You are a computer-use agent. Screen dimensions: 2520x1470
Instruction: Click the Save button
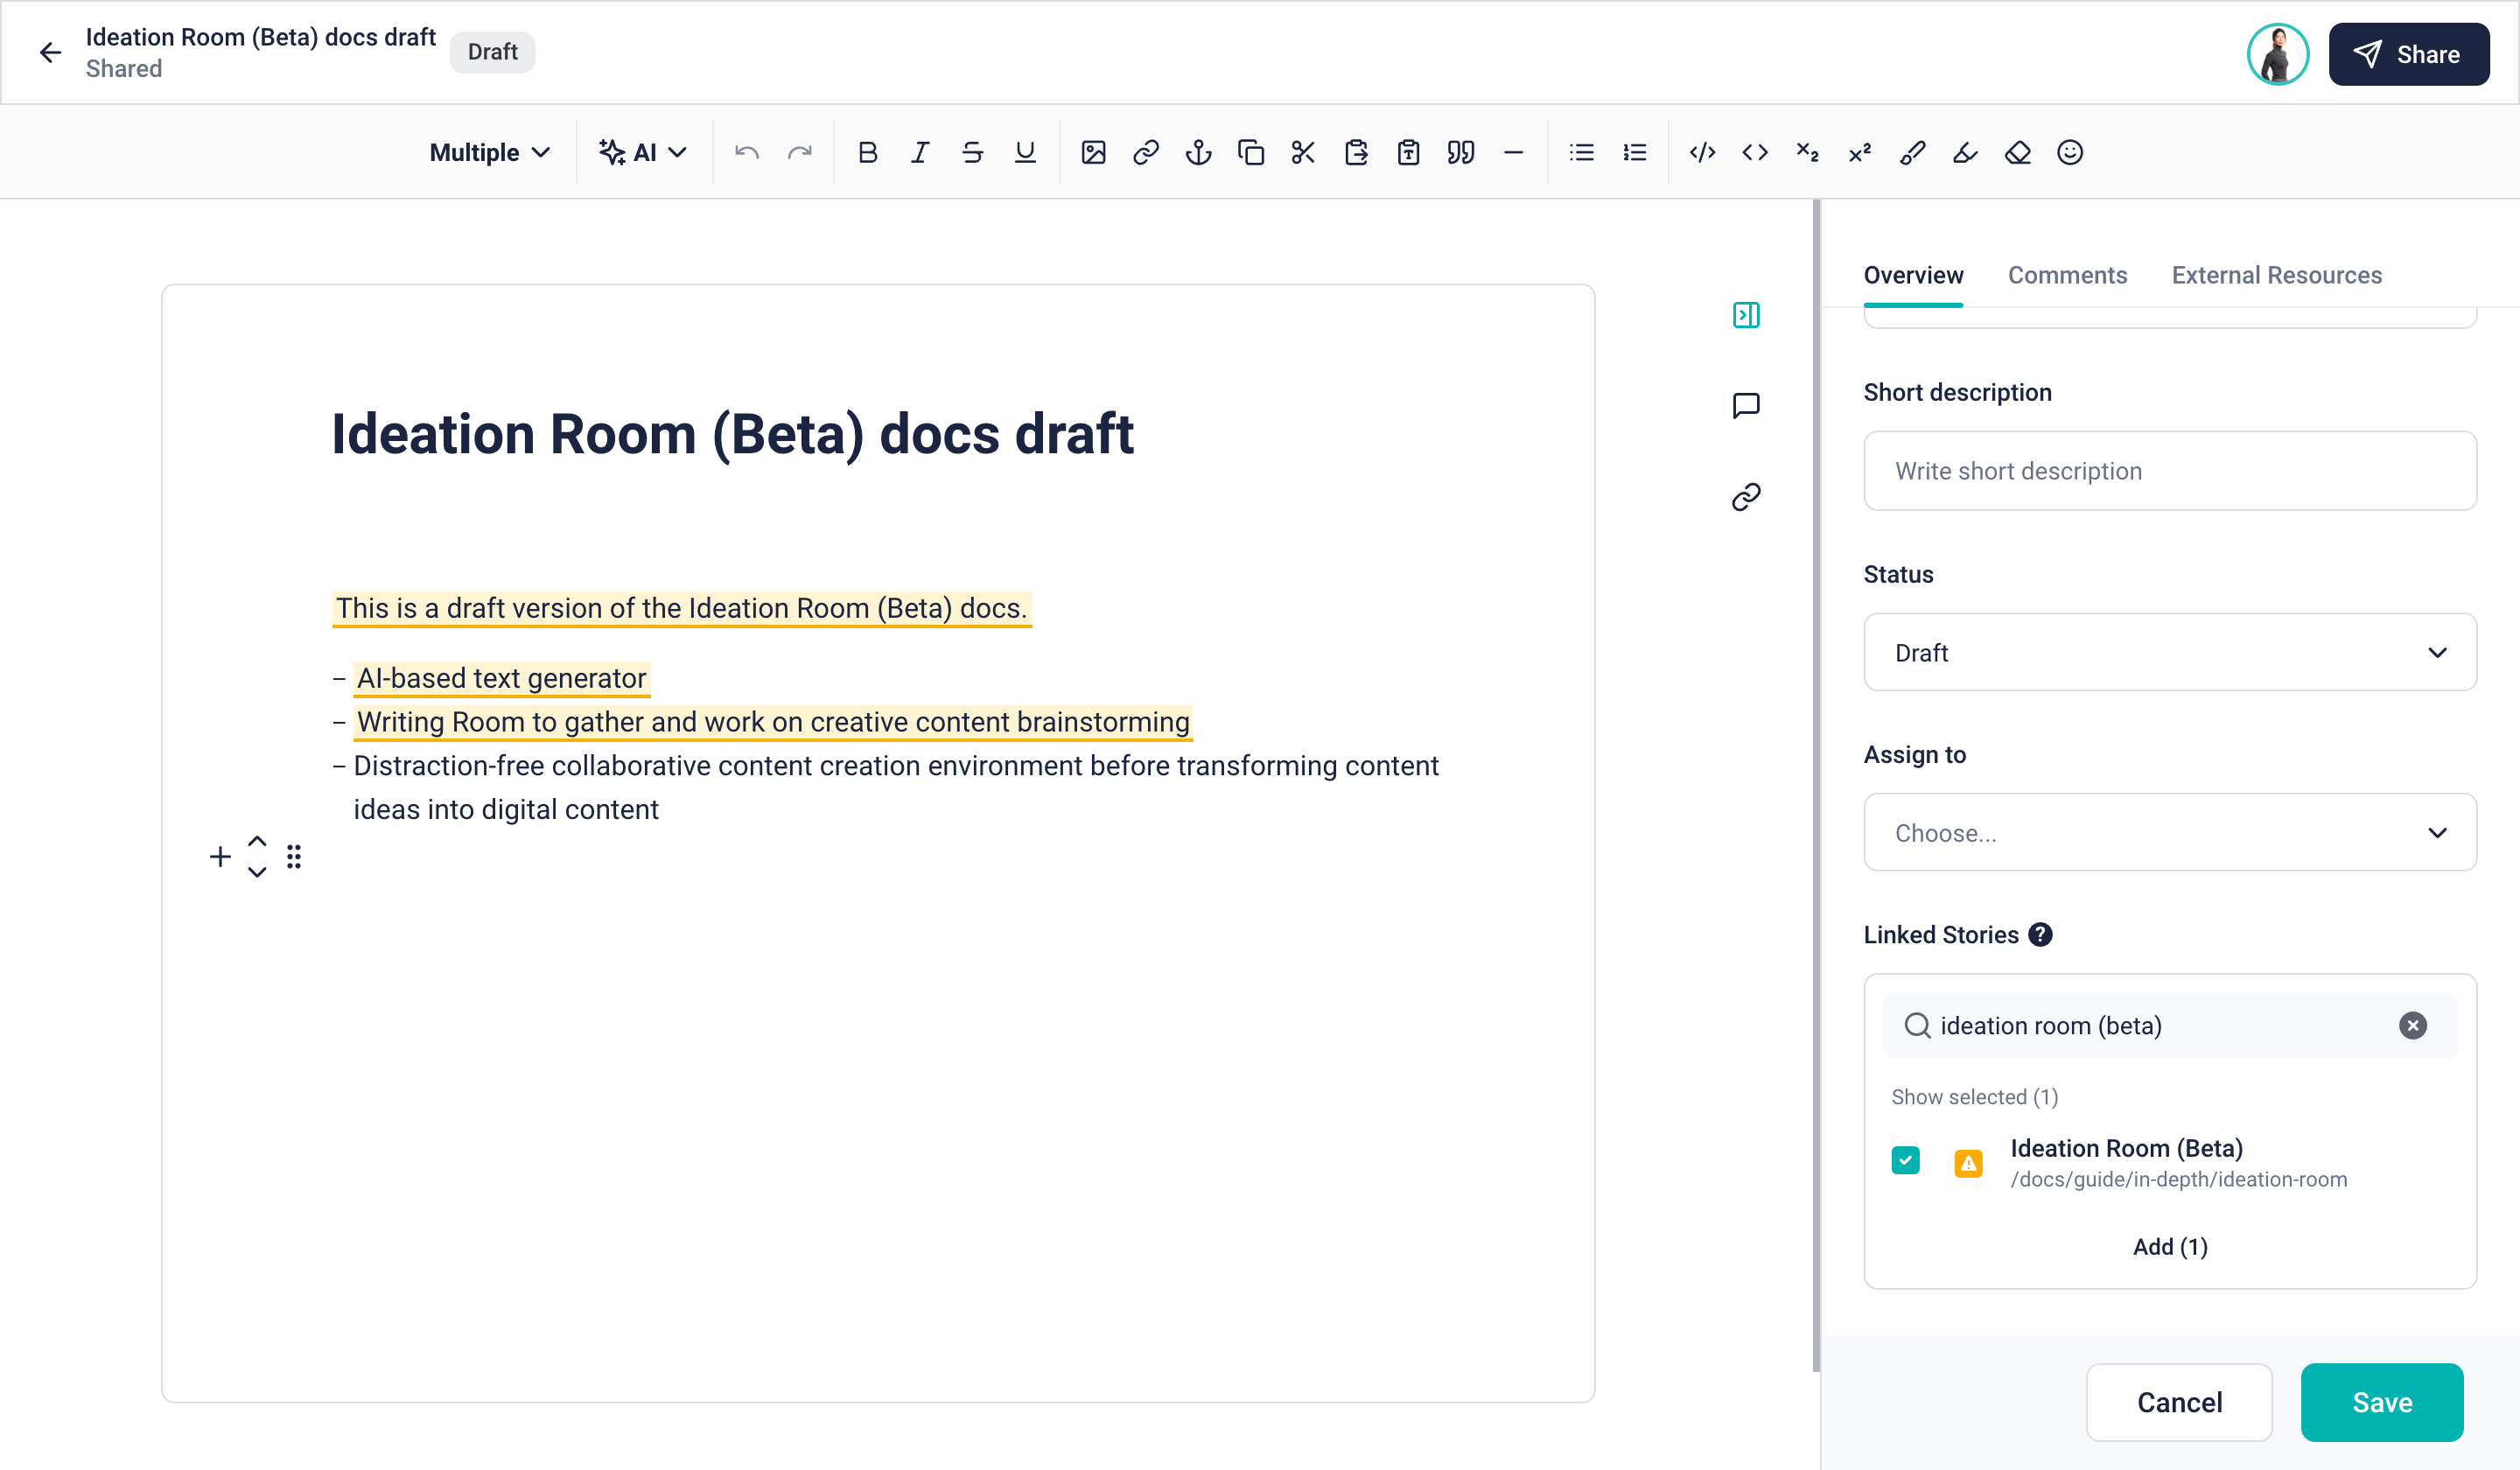point(2382,1402)
